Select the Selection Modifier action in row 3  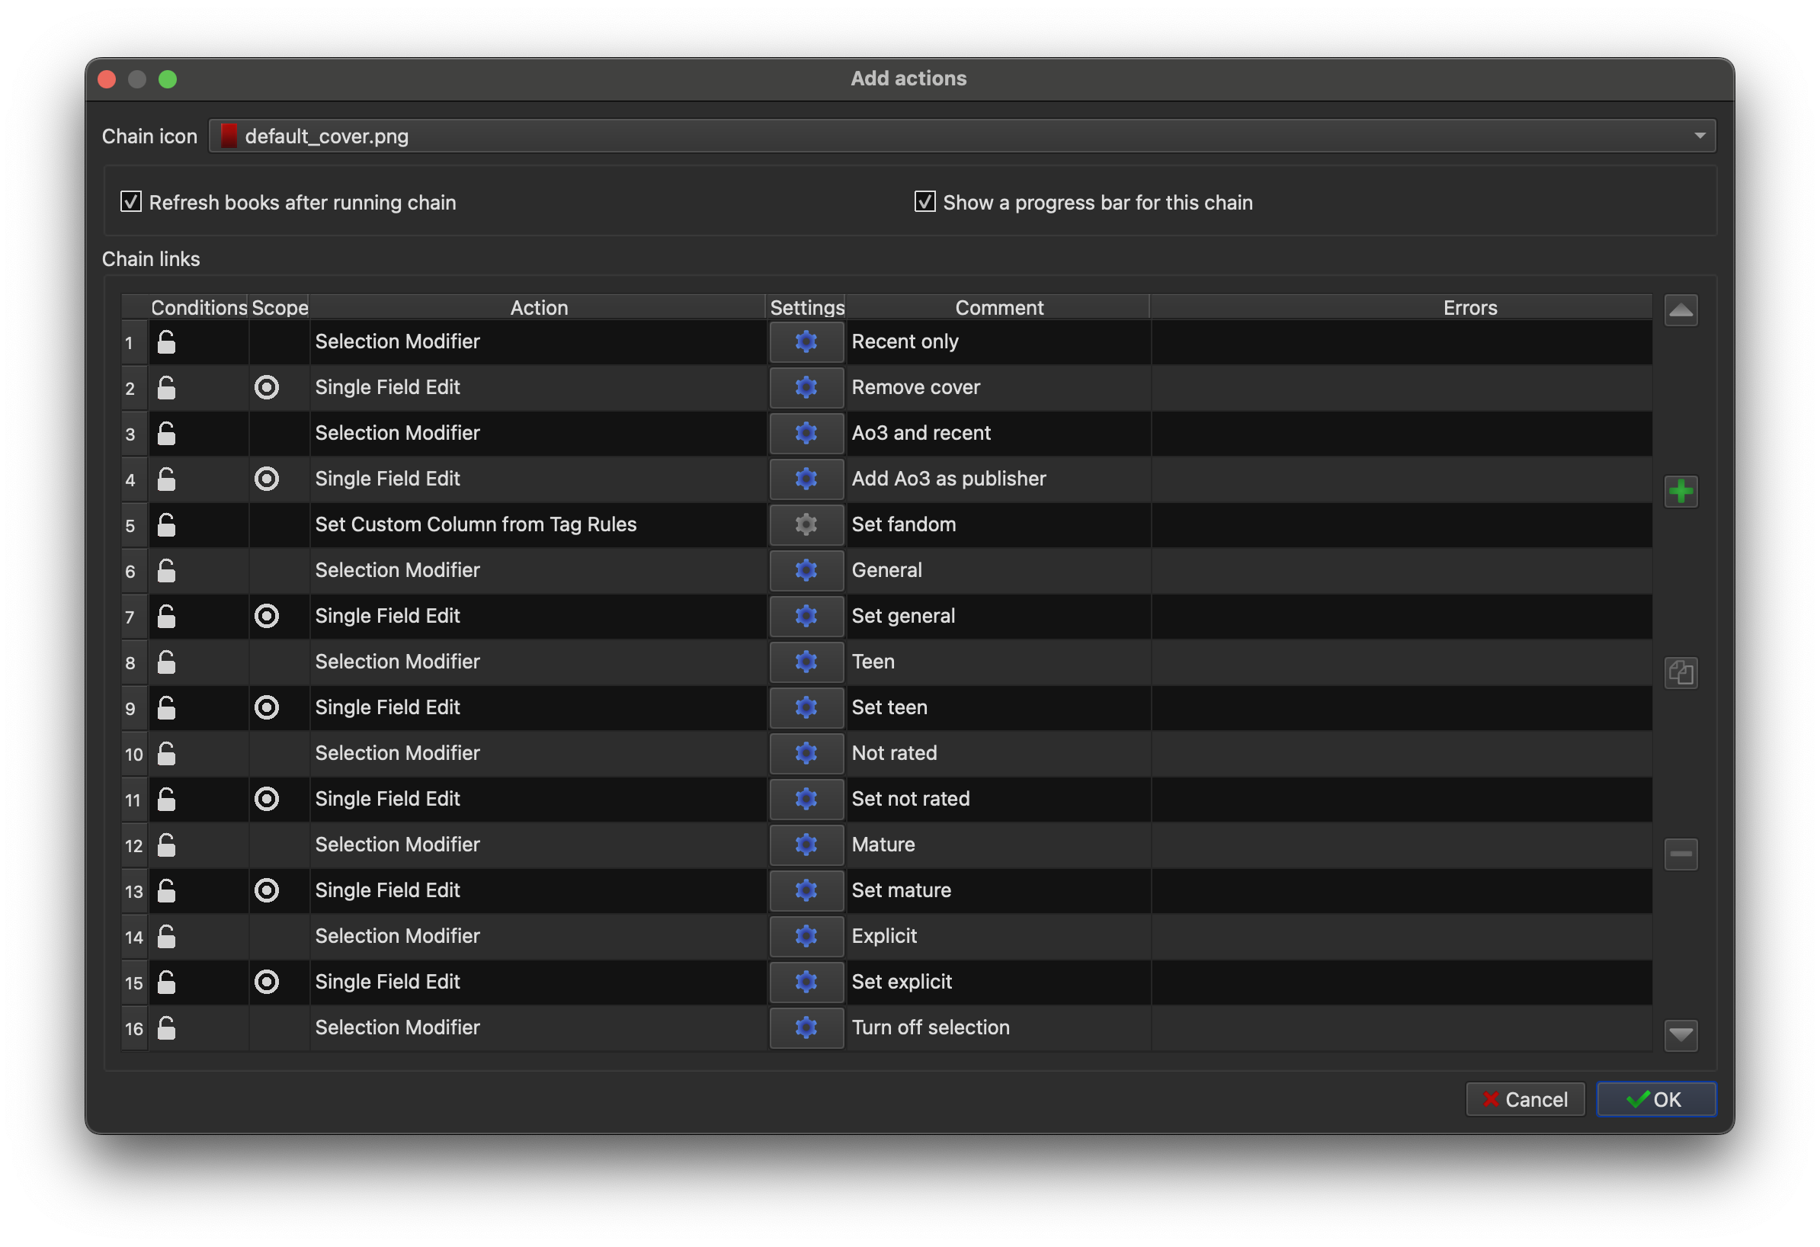pyautogui.click(x=538, y=433)
